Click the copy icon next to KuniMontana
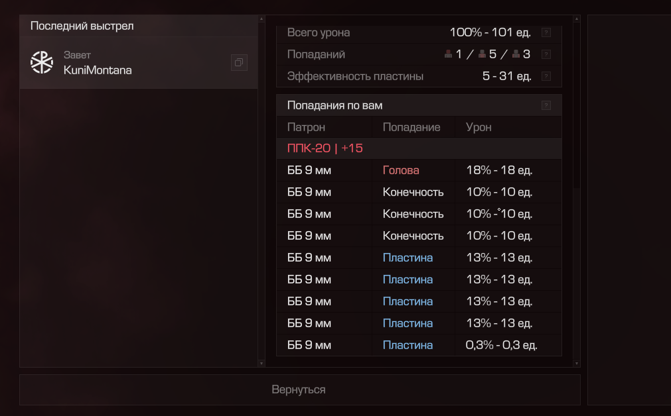The width and height of the screenshot is (671, 416). coord(239,63)
